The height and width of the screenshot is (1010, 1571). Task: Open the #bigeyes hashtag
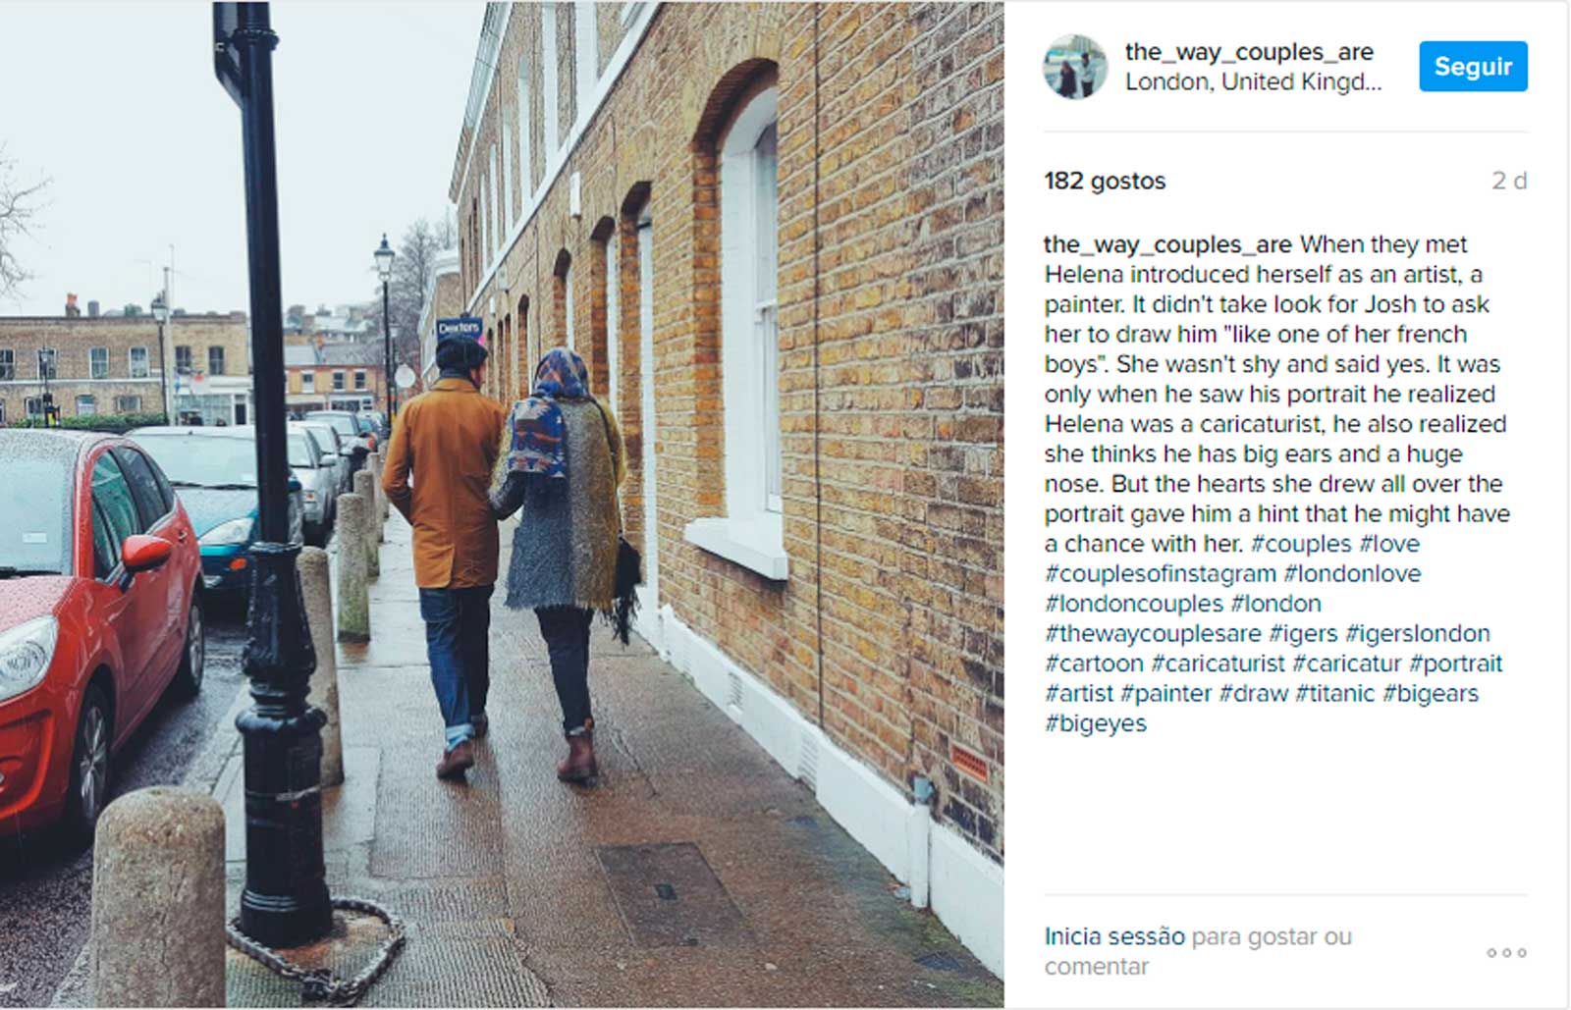pyautogui.click(x=1095, y=723)
